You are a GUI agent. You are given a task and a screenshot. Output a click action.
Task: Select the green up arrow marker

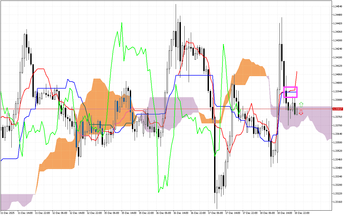click(301, 104)
